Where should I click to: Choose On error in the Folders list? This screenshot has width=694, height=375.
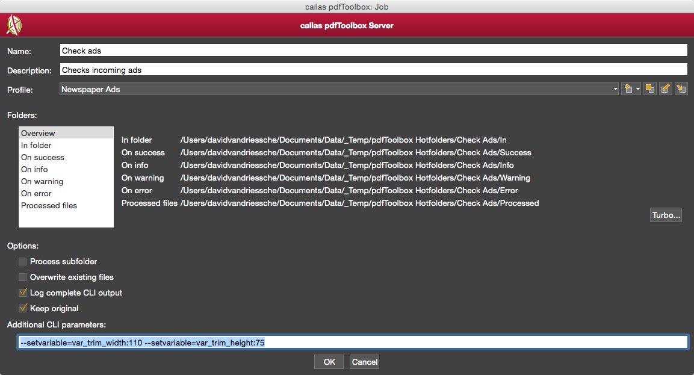click(x=66, y=193)
